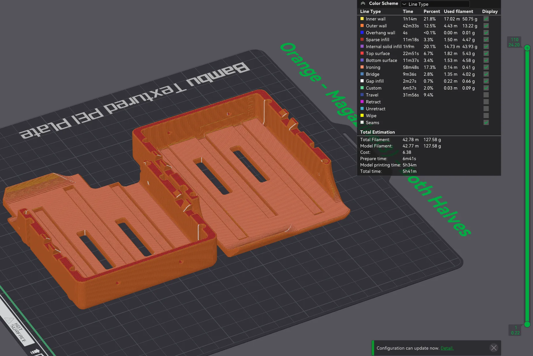Viewport: 533px width, 356px height.
Task: Click the bottom layer slider handle
Action: pyautogui.click(x=527, y=324)
